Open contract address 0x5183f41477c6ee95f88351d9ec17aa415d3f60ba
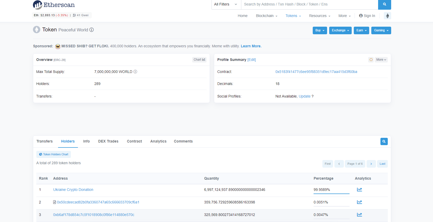Image resolution: width=433 pixels, height=222 pixels. (316, 72)
